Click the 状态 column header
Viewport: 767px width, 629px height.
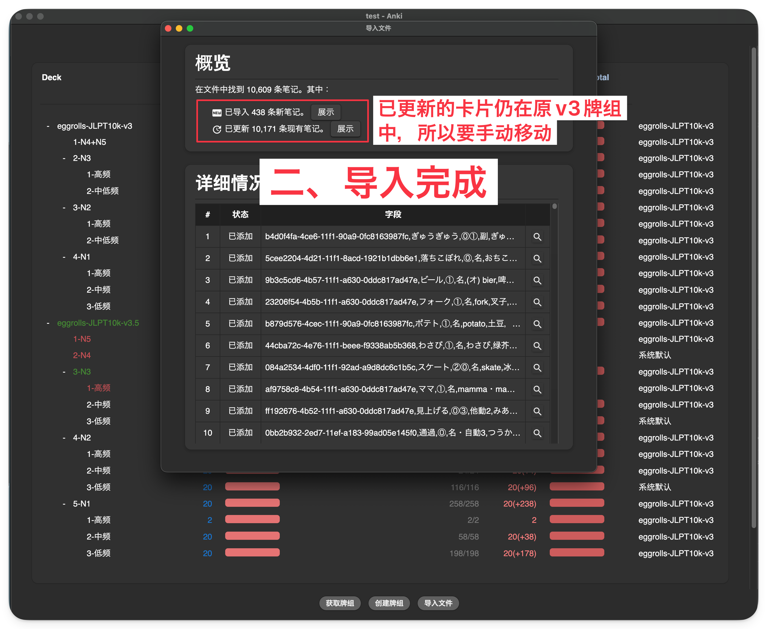(x=240, y=214)
